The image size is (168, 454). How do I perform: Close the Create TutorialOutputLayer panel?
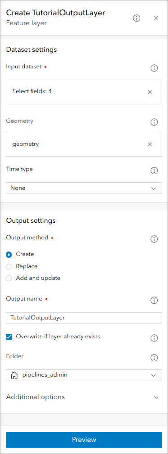coord(156,18)
